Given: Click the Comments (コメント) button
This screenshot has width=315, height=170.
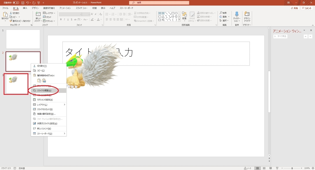Looking at the screenshot, I should [307, 8].
